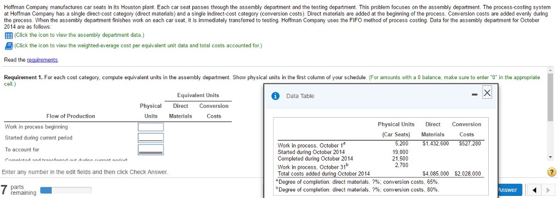
Task: Click 'To account for' row label
Action: 22,150
